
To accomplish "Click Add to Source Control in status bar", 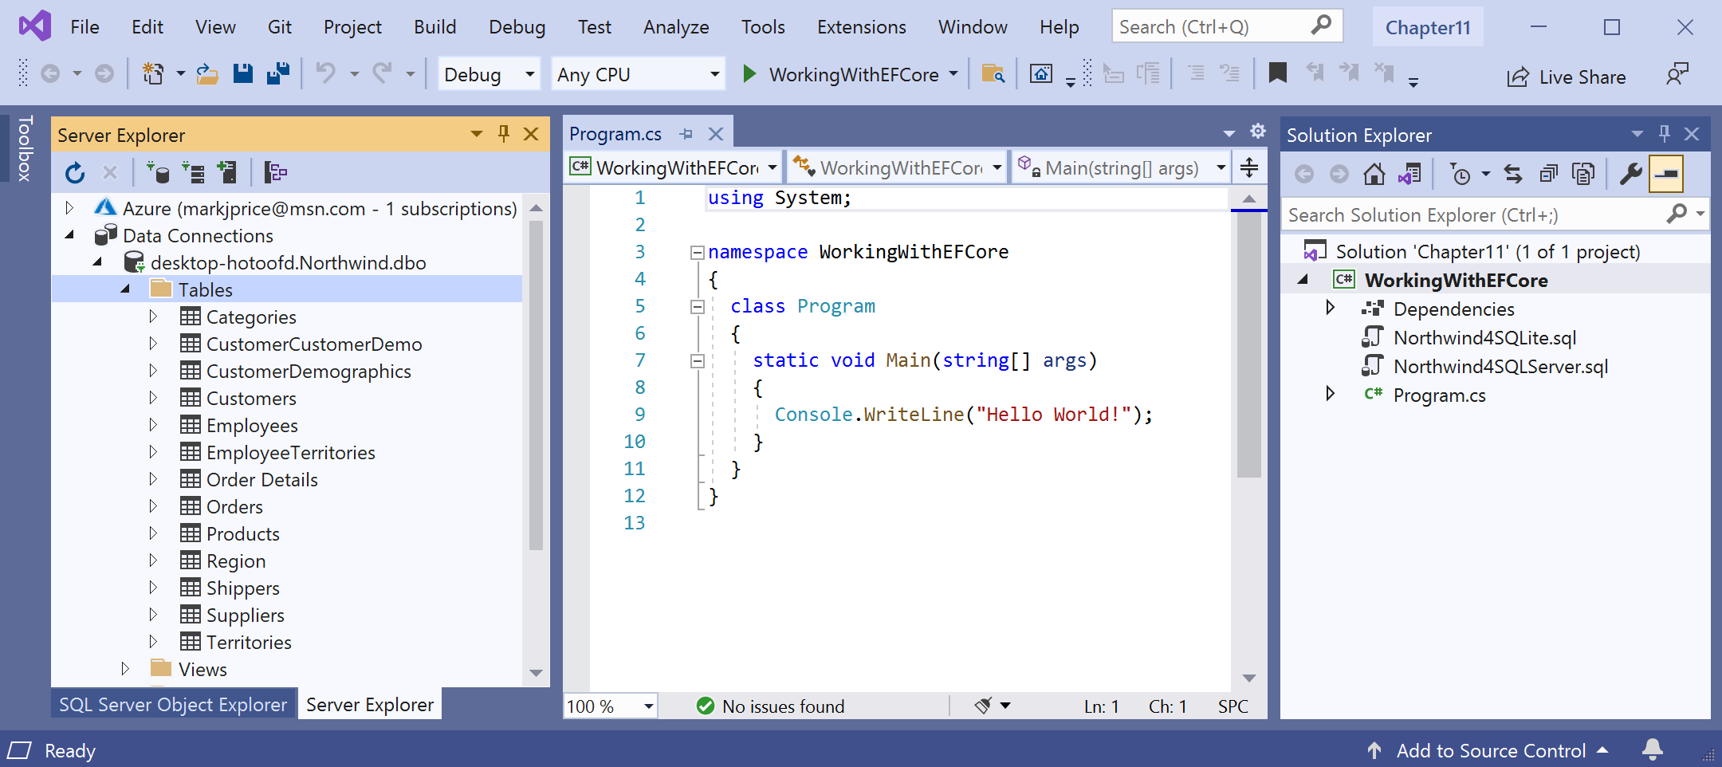I will tap(1491, 750).
